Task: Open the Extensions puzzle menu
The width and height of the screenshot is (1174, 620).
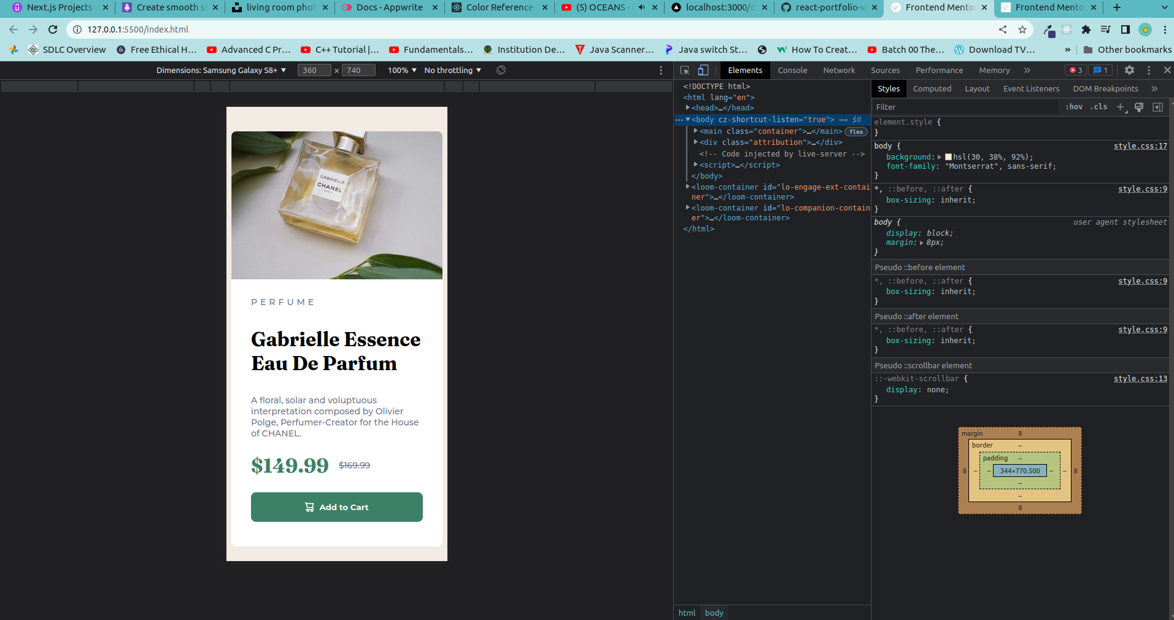Action: click(1086, 29)
